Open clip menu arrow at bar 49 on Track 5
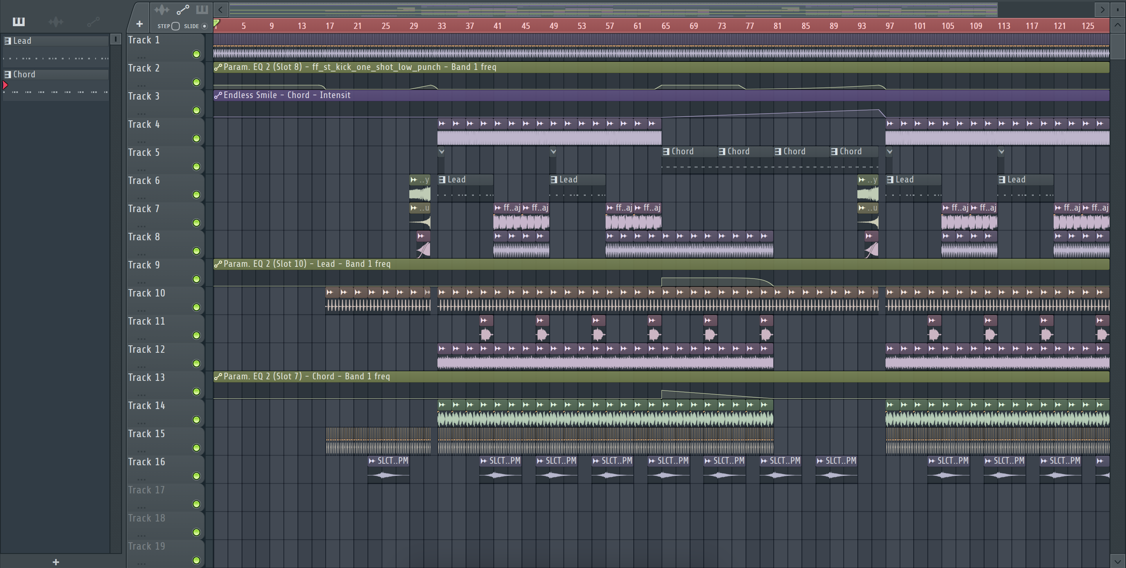This screenshot has height=568, width=1126. (x=553, y=152)
